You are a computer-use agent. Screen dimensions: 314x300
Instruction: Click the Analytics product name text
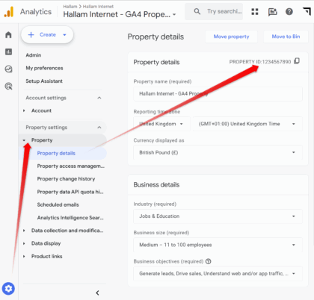click(x=36, y=12)
